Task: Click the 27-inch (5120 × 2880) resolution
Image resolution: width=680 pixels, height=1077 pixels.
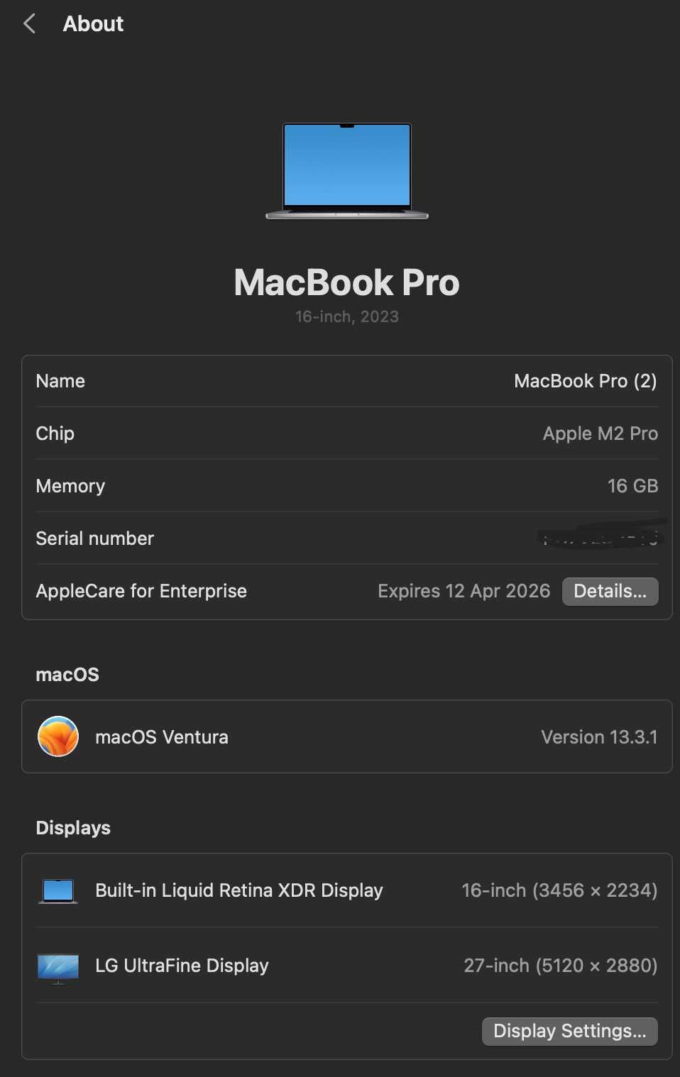Action: pos(561,966)
